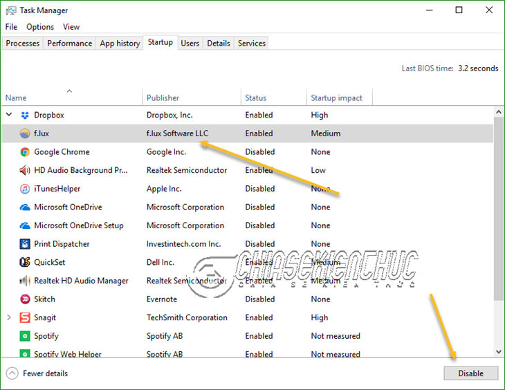Click the HD Audio speaker icon

click(x=25, y=170)
